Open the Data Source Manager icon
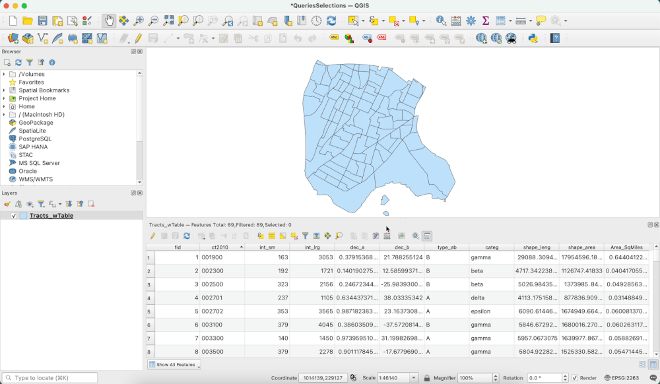 pyautogui.click(x=13, y=38)
